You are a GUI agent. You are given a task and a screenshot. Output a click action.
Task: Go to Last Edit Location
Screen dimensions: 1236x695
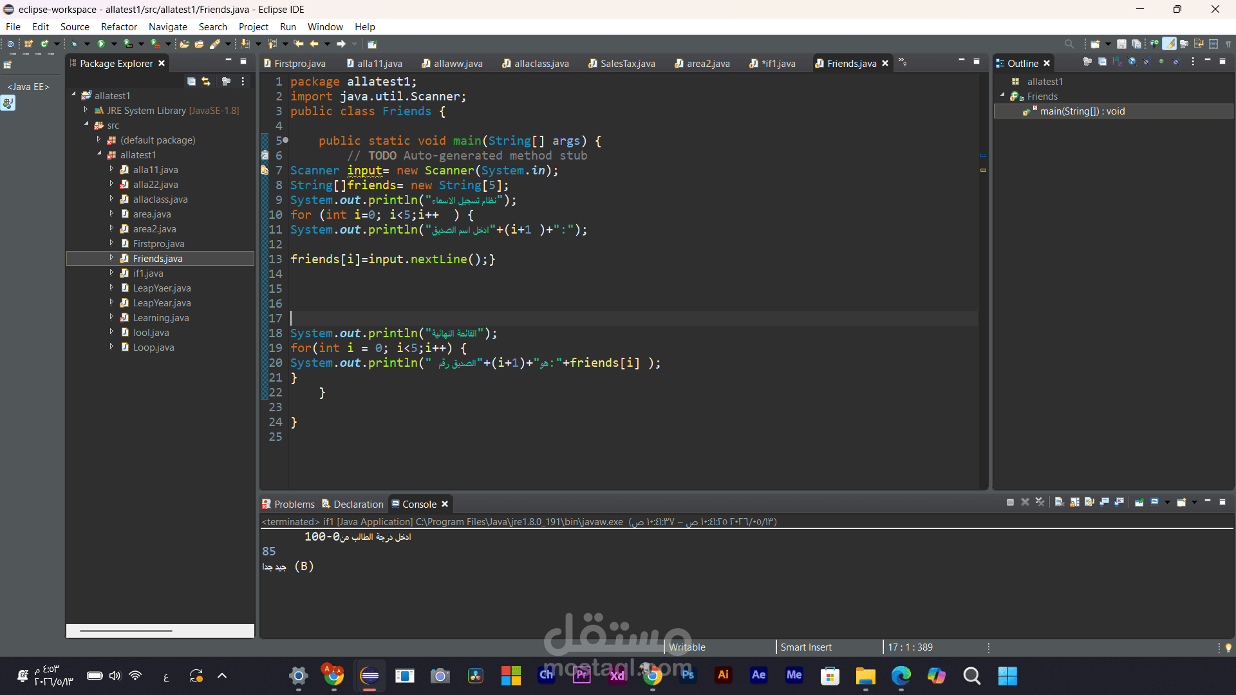click(299, 44)
